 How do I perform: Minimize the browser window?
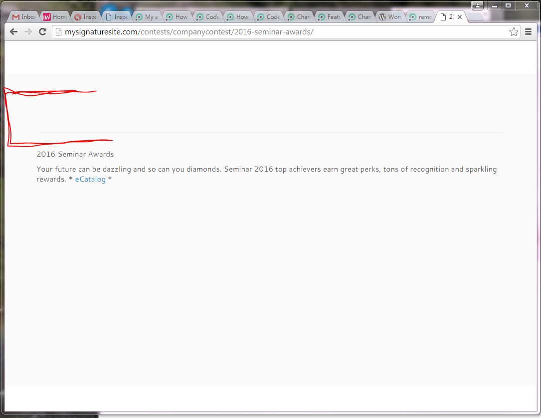(x=494, y=5)
